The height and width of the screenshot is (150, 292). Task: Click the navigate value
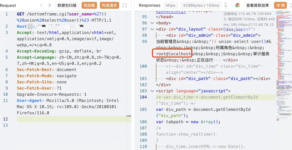point(66,76)
